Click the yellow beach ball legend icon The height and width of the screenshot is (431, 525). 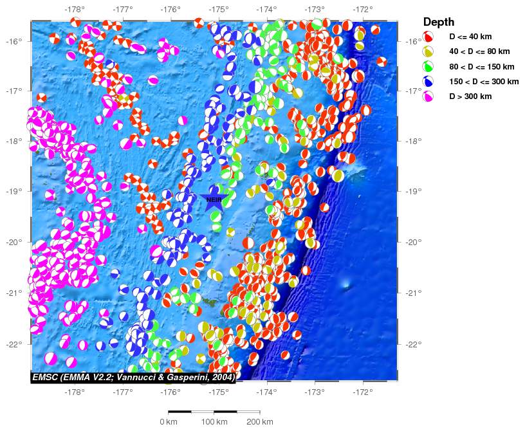[x=428, y=51]
